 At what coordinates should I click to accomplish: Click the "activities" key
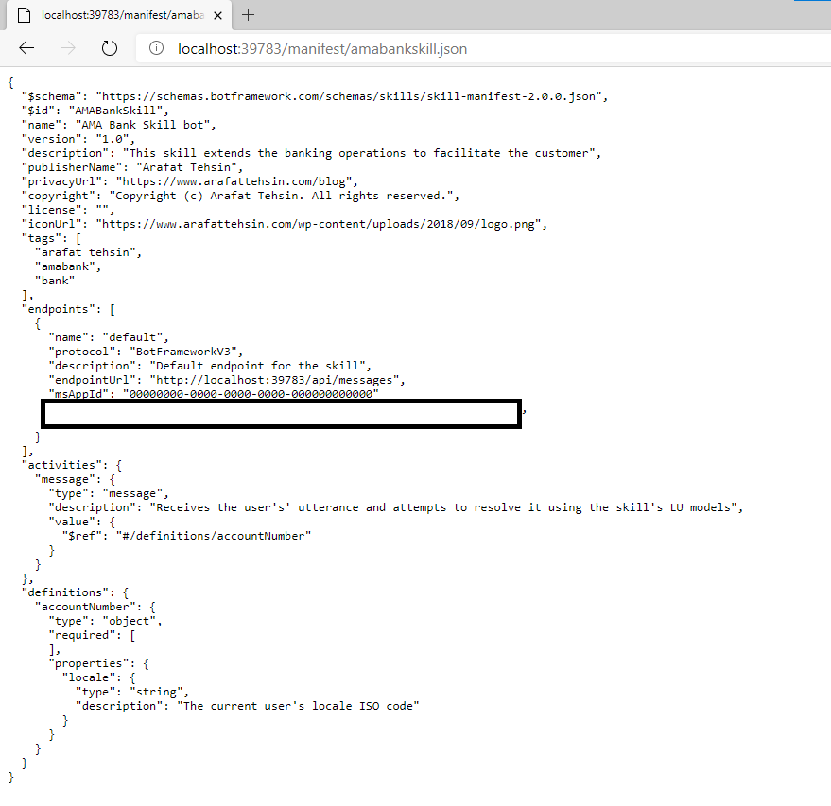coord(61,465)
